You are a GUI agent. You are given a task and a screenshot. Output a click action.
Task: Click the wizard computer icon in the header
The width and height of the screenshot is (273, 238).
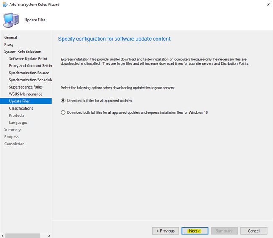coord(11,20)
